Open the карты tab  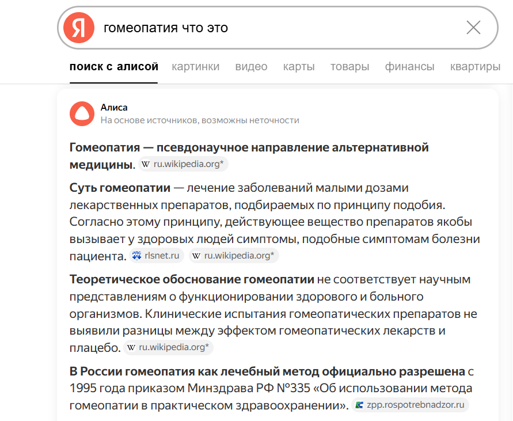point(298,66)
